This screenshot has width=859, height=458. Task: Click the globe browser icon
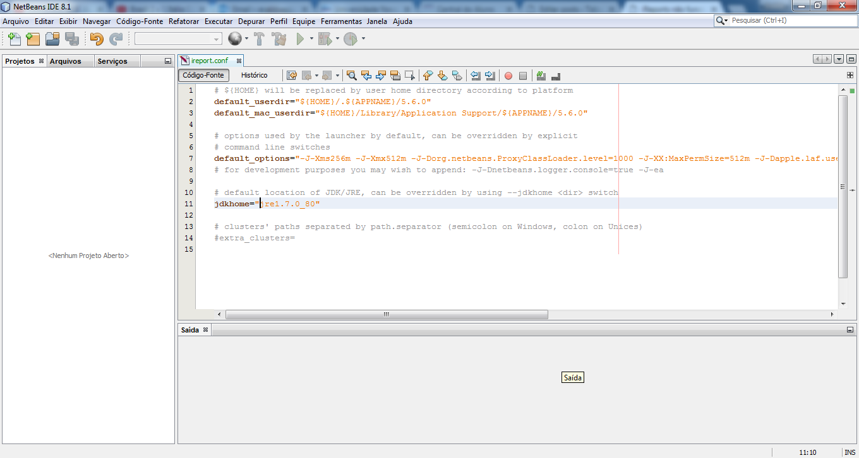click(235, 39)
